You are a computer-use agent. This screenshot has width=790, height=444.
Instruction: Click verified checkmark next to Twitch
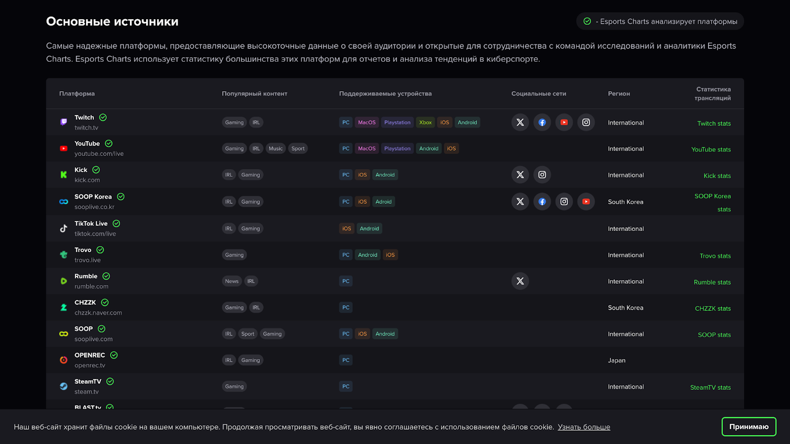click(103, 117)
